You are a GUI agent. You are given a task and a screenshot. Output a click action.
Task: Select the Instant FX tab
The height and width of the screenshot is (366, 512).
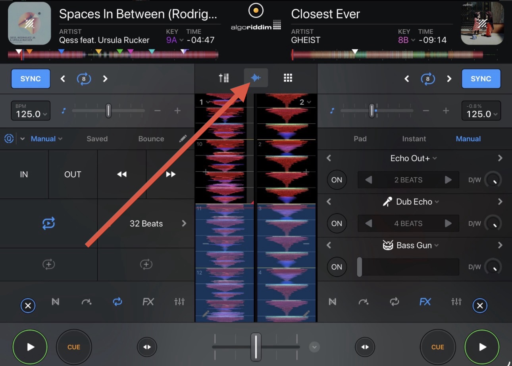[x=414, y=139]
